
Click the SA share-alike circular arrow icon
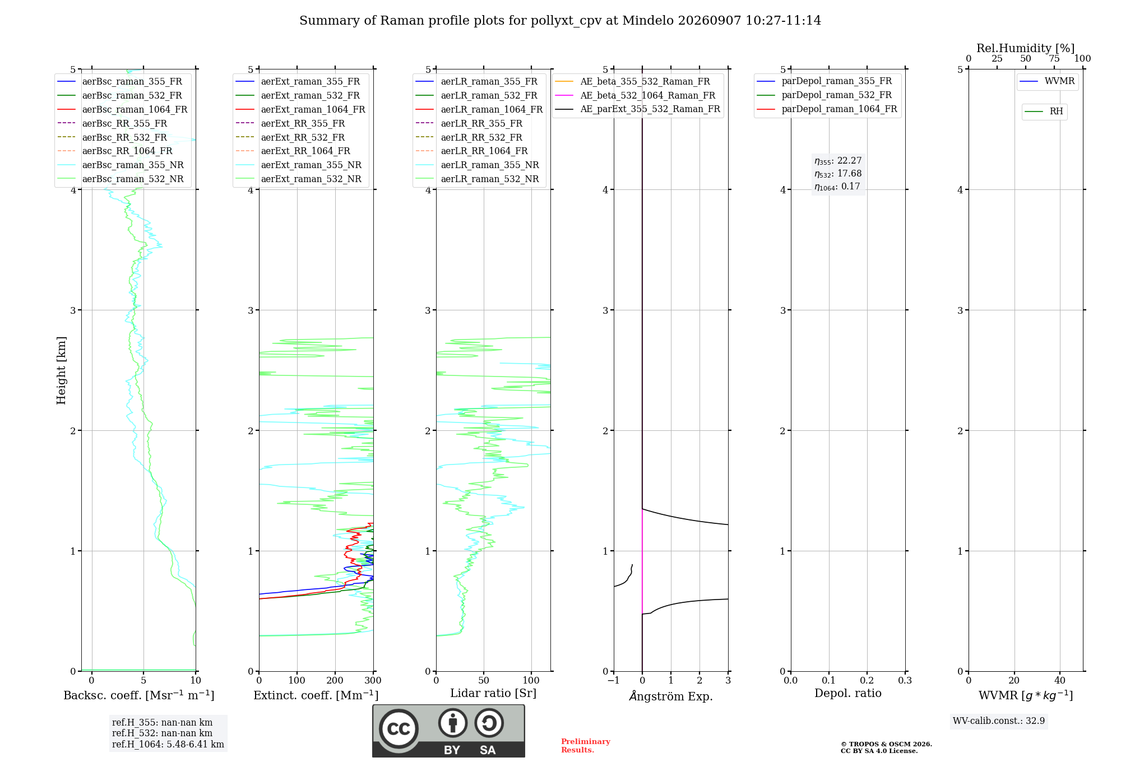[489, 723]
